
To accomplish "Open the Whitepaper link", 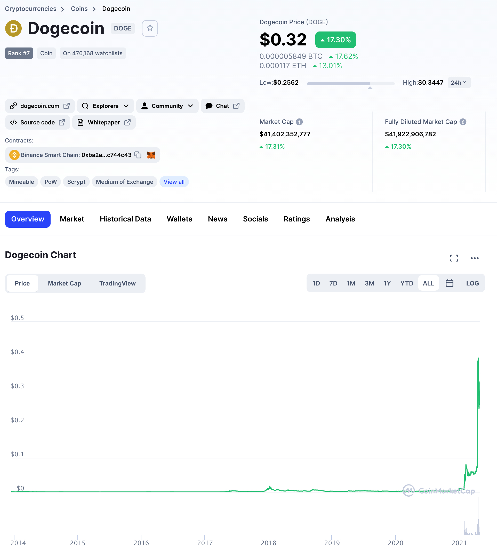I will 104,122.
